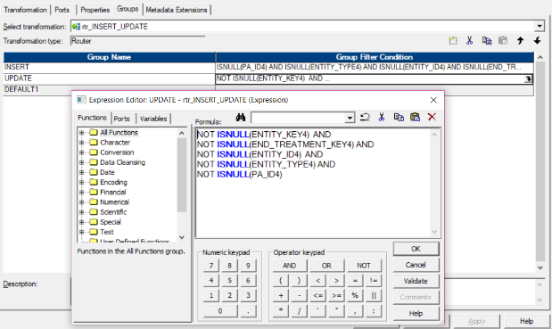The height and width of the screenshot is (329, 552).
Task: Click the copy icon in Groups toolbar
Action: [x=487, y=41]
